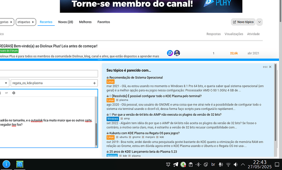Select the Favoritos tab
The image size is (282, 170).
click(x=103, y=22)
